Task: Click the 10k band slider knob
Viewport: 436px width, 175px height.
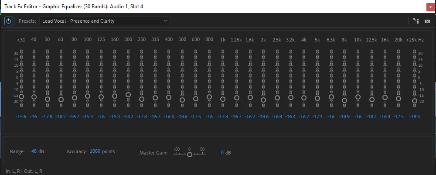Action: [358, 97]
